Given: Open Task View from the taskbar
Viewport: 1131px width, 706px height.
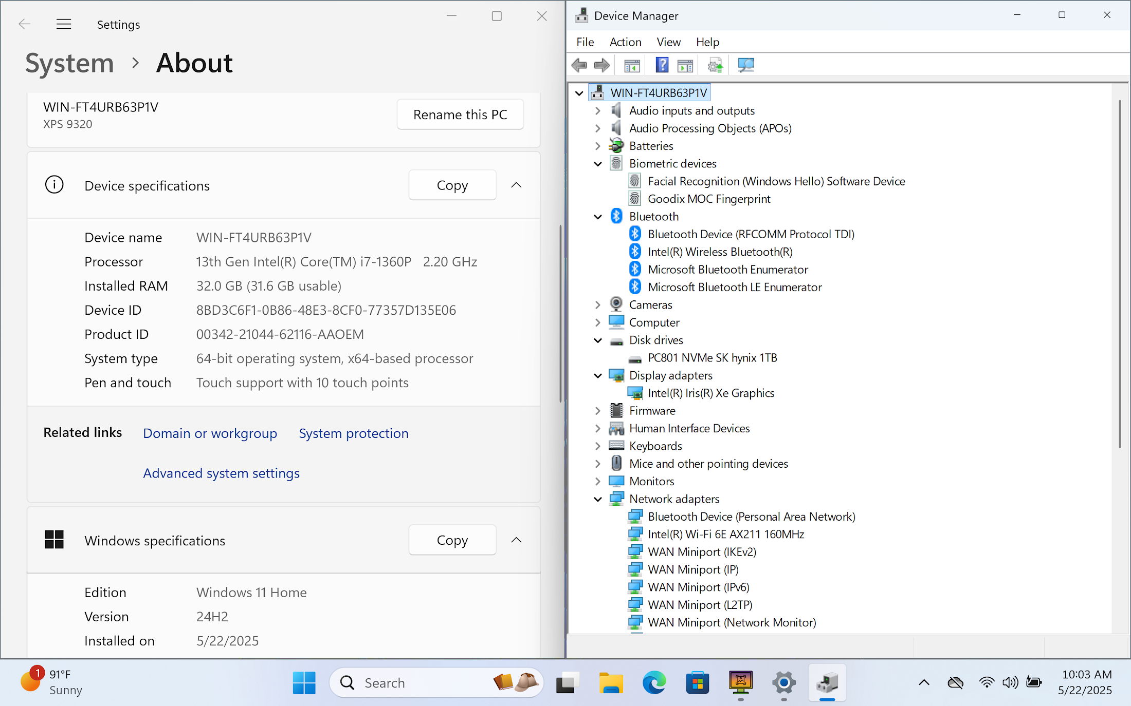Looking at the screenshot, I should tap(568, 683).
